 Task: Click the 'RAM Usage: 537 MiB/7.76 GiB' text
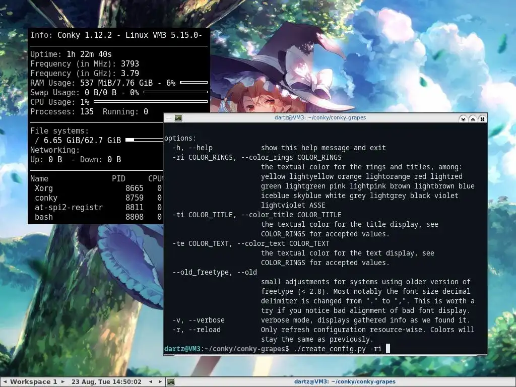pyautogui.click(x=92, y=83)
